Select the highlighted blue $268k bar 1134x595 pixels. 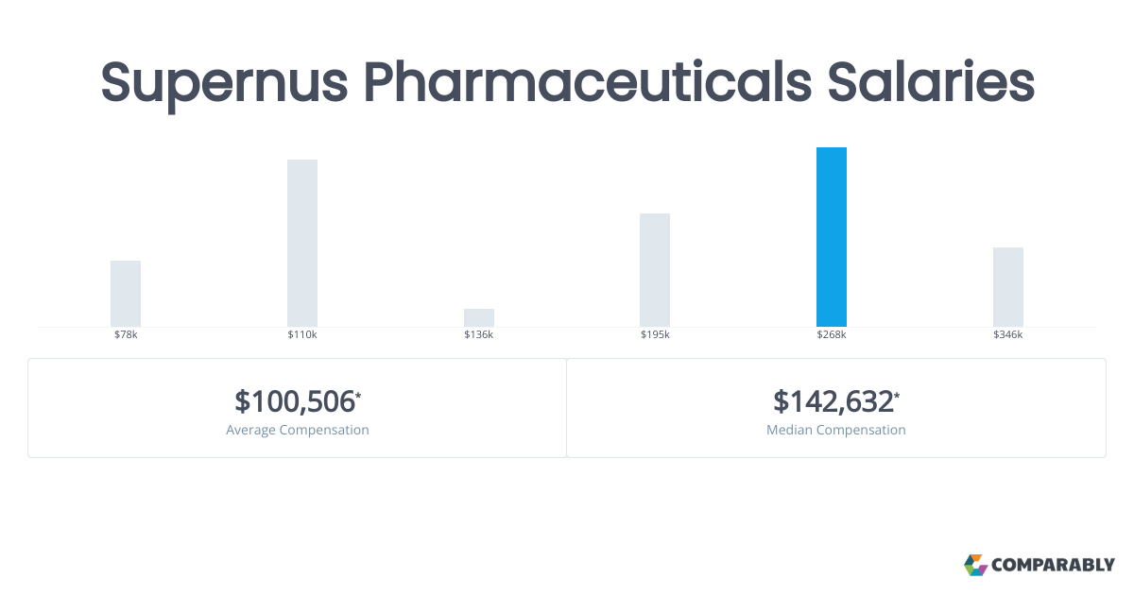832,237
